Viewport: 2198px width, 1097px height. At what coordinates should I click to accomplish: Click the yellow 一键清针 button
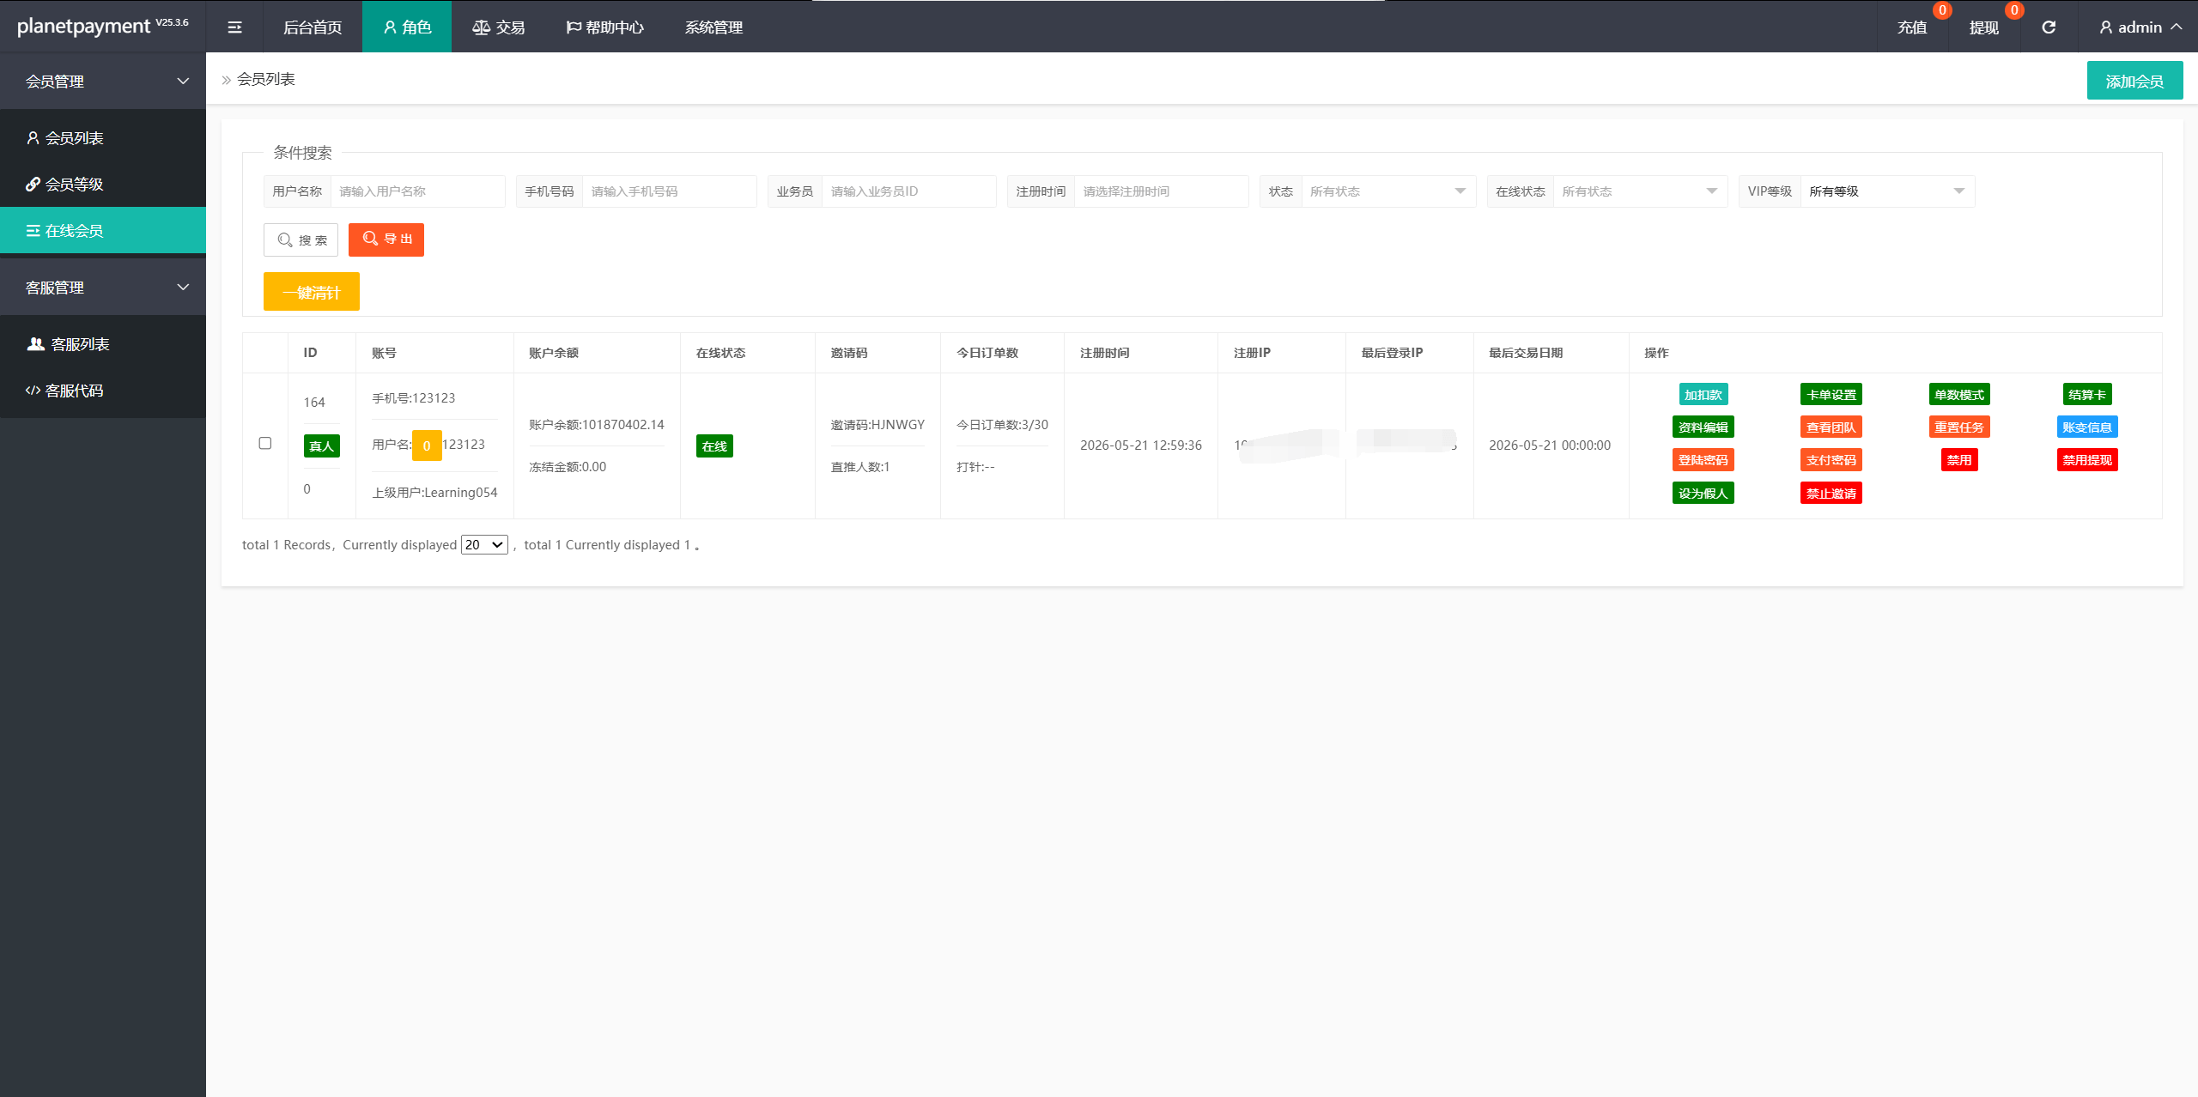(x=312, y=292)
